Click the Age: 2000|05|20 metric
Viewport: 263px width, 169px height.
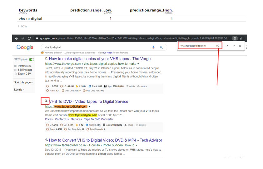114,86
